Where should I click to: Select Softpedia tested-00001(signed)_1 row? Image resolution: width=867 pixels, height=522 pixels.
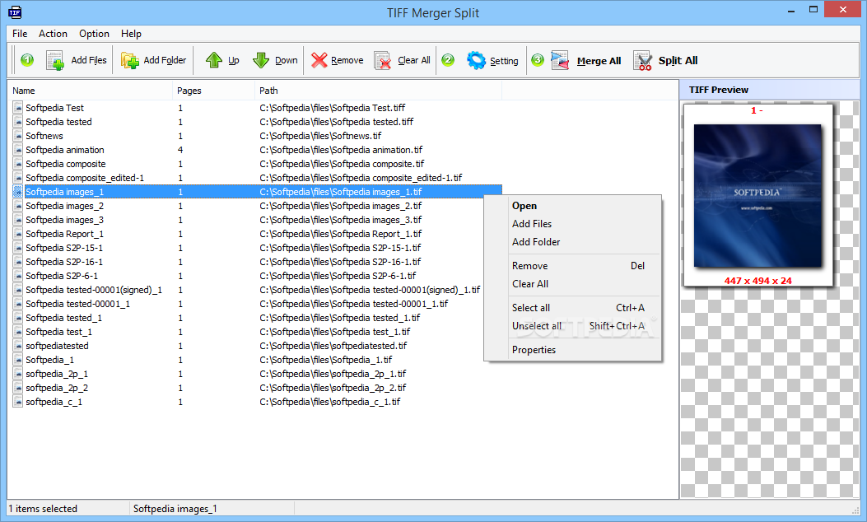click(257, 290)
